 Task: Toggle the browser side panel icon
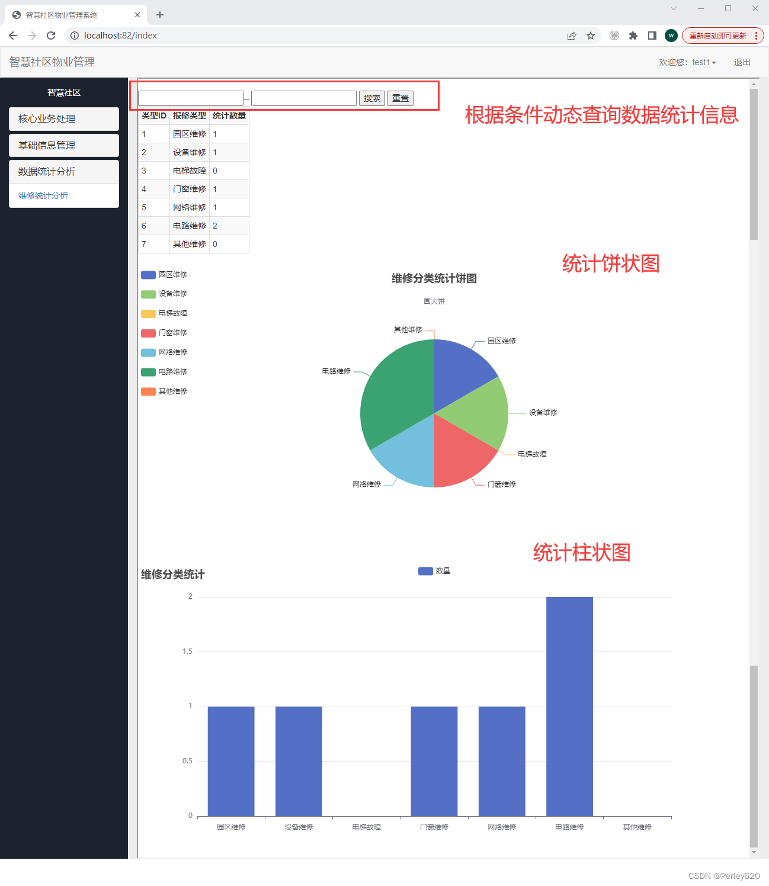[652, 36]
